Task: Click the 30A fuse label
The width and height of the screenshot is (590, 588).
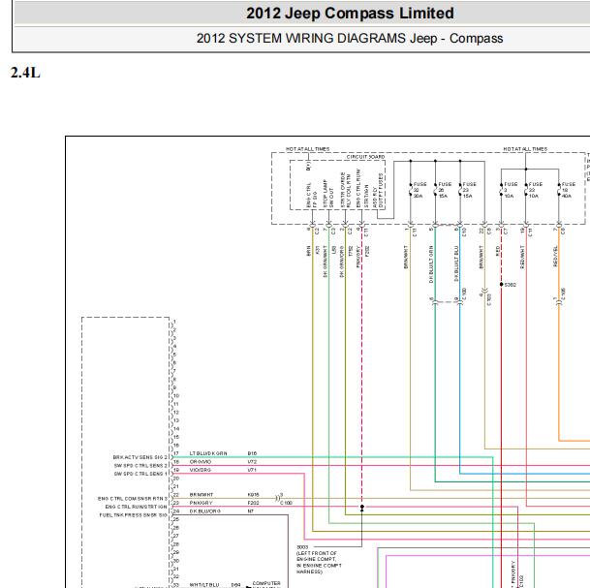Action: [419, 190]
